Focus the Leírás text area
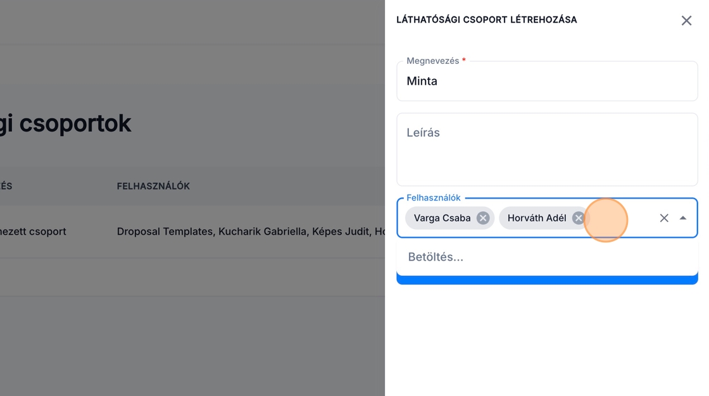This screenshot has height=396, width=709. (x=546, y=150)
